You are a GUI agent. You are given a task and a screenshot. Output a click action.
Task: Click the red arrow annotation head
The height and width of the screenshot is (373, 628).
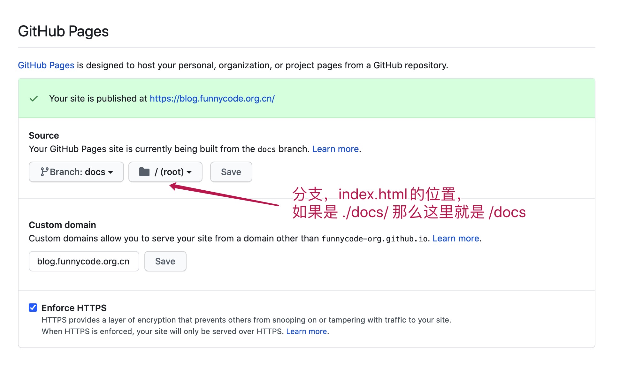click(x=173, y=186)
